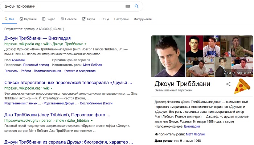
Task: Open the Википедия link in the panel description
Action: coord(192,127)
